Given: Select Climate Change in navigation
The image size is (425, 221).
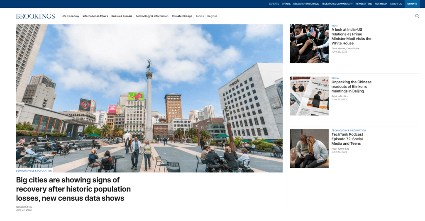Looking at the screenshot, I should (182, 16).
